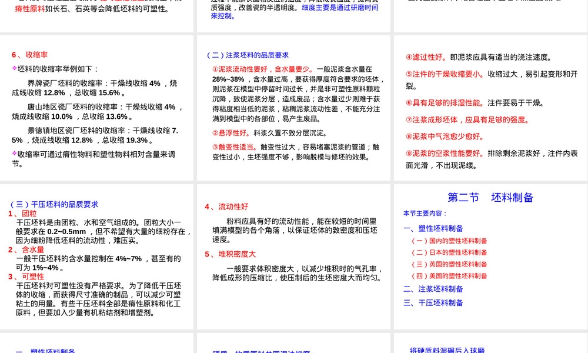Select the 界牌瓷厂坯料的收缩率 paragraph
Screen dimensions: 588x353
tap(95, 88)
